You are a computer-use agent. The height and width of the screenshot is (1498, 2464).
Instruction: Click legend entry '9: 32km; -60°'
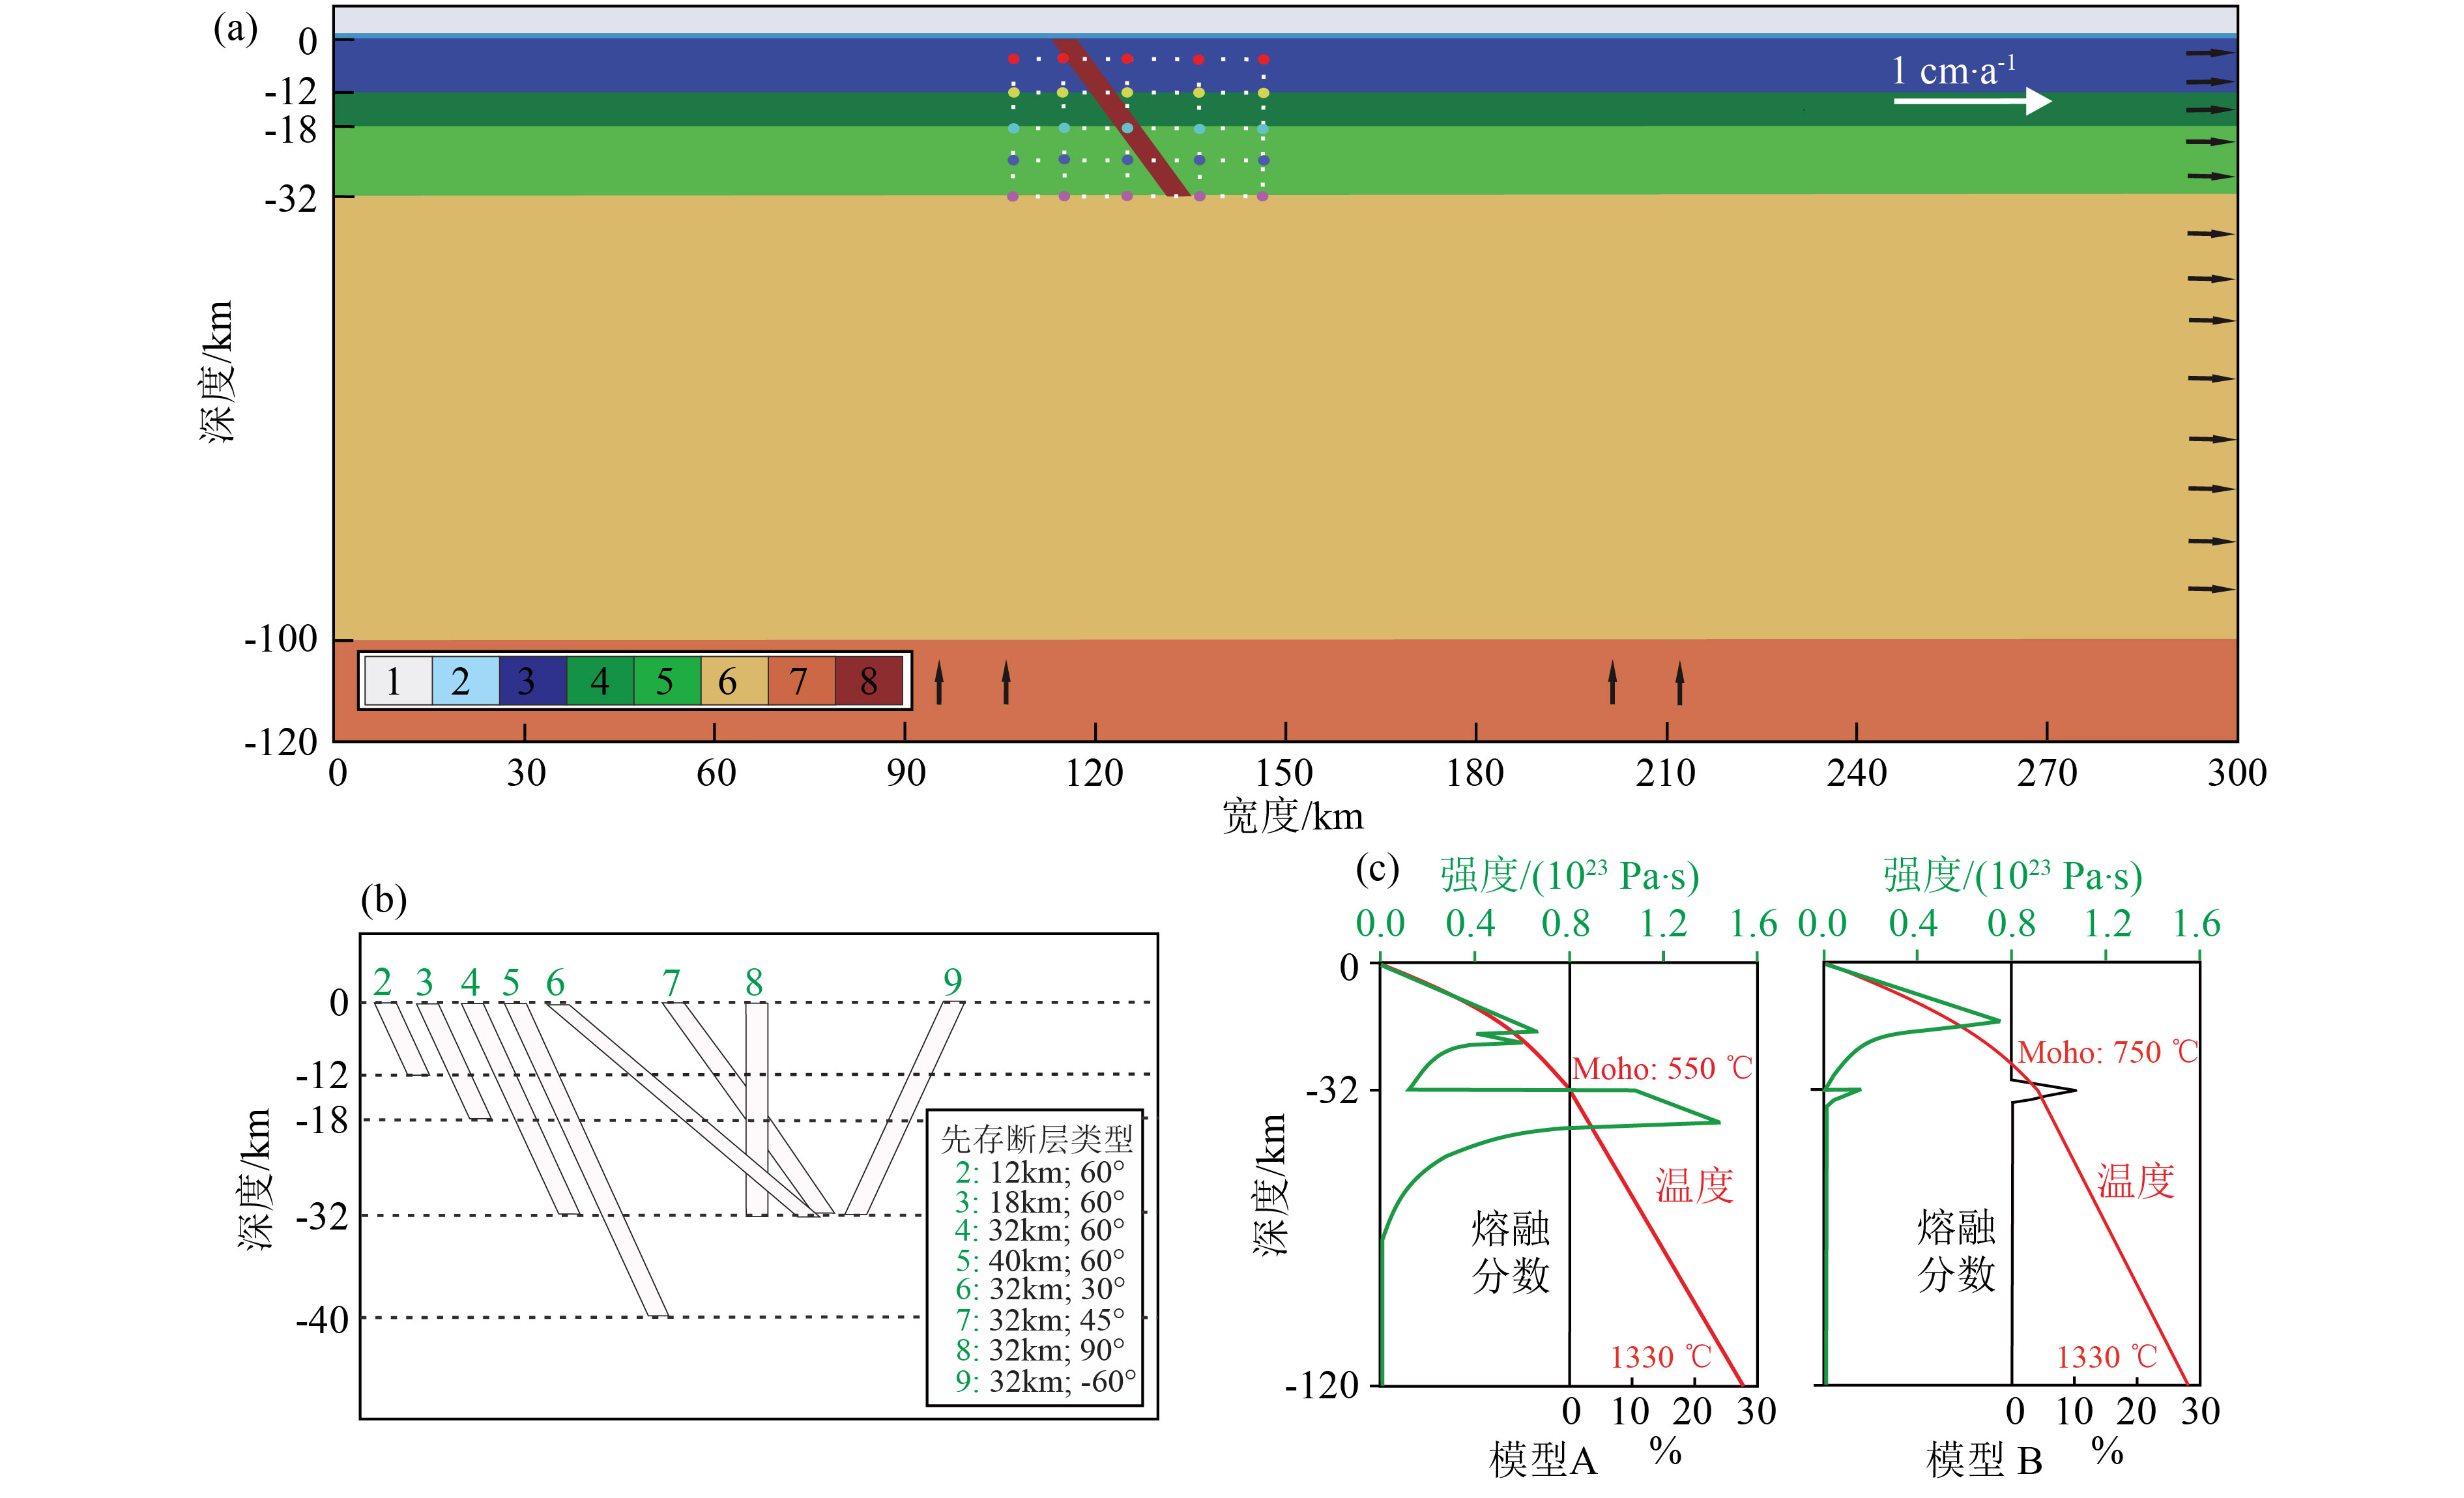(x=1045, y=1381)
